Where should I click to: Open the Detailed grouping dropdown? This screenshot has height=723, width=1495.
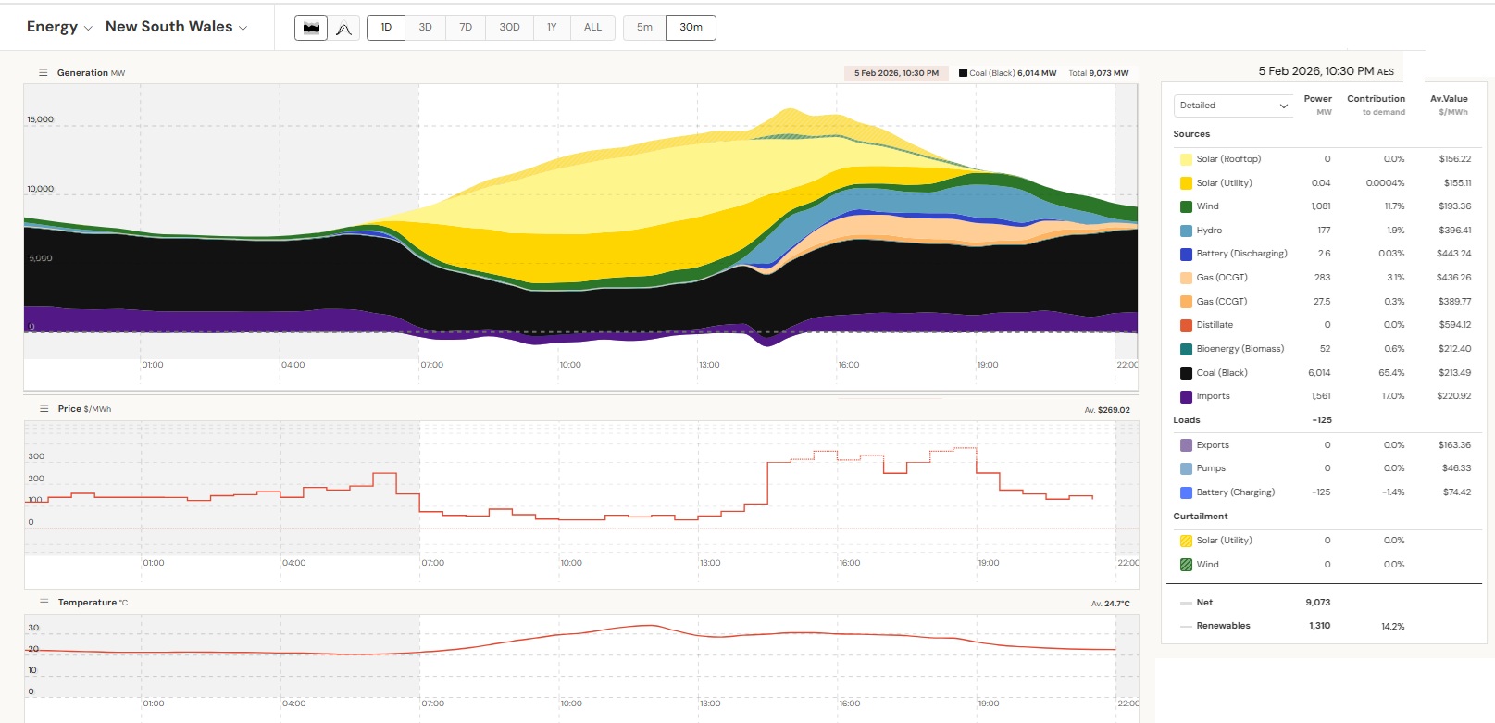[x=1233, y=106]
